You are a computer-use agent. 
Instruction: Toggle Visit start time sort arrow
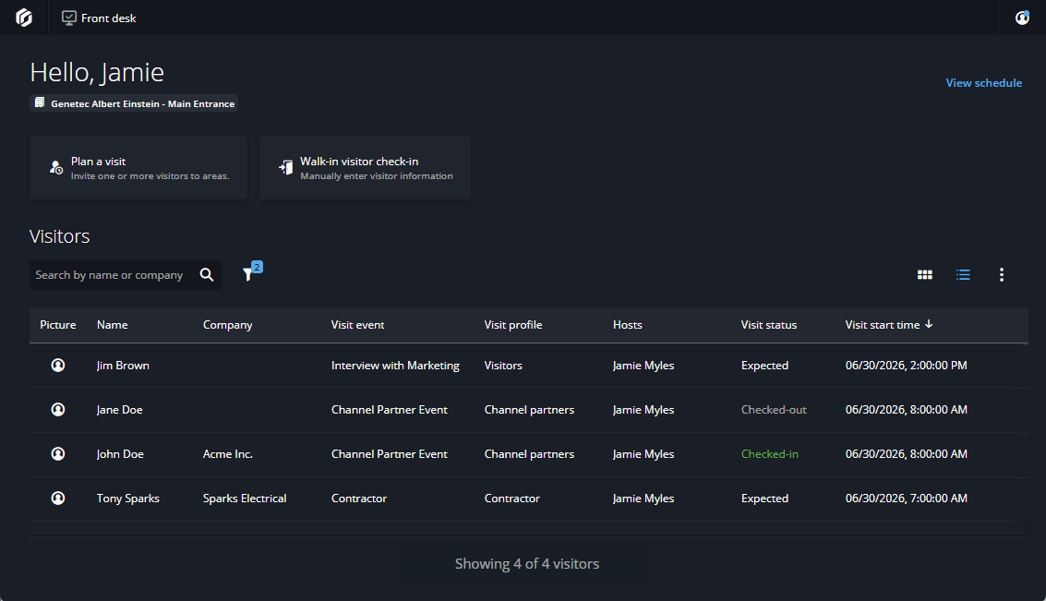(x=929, y=324)
